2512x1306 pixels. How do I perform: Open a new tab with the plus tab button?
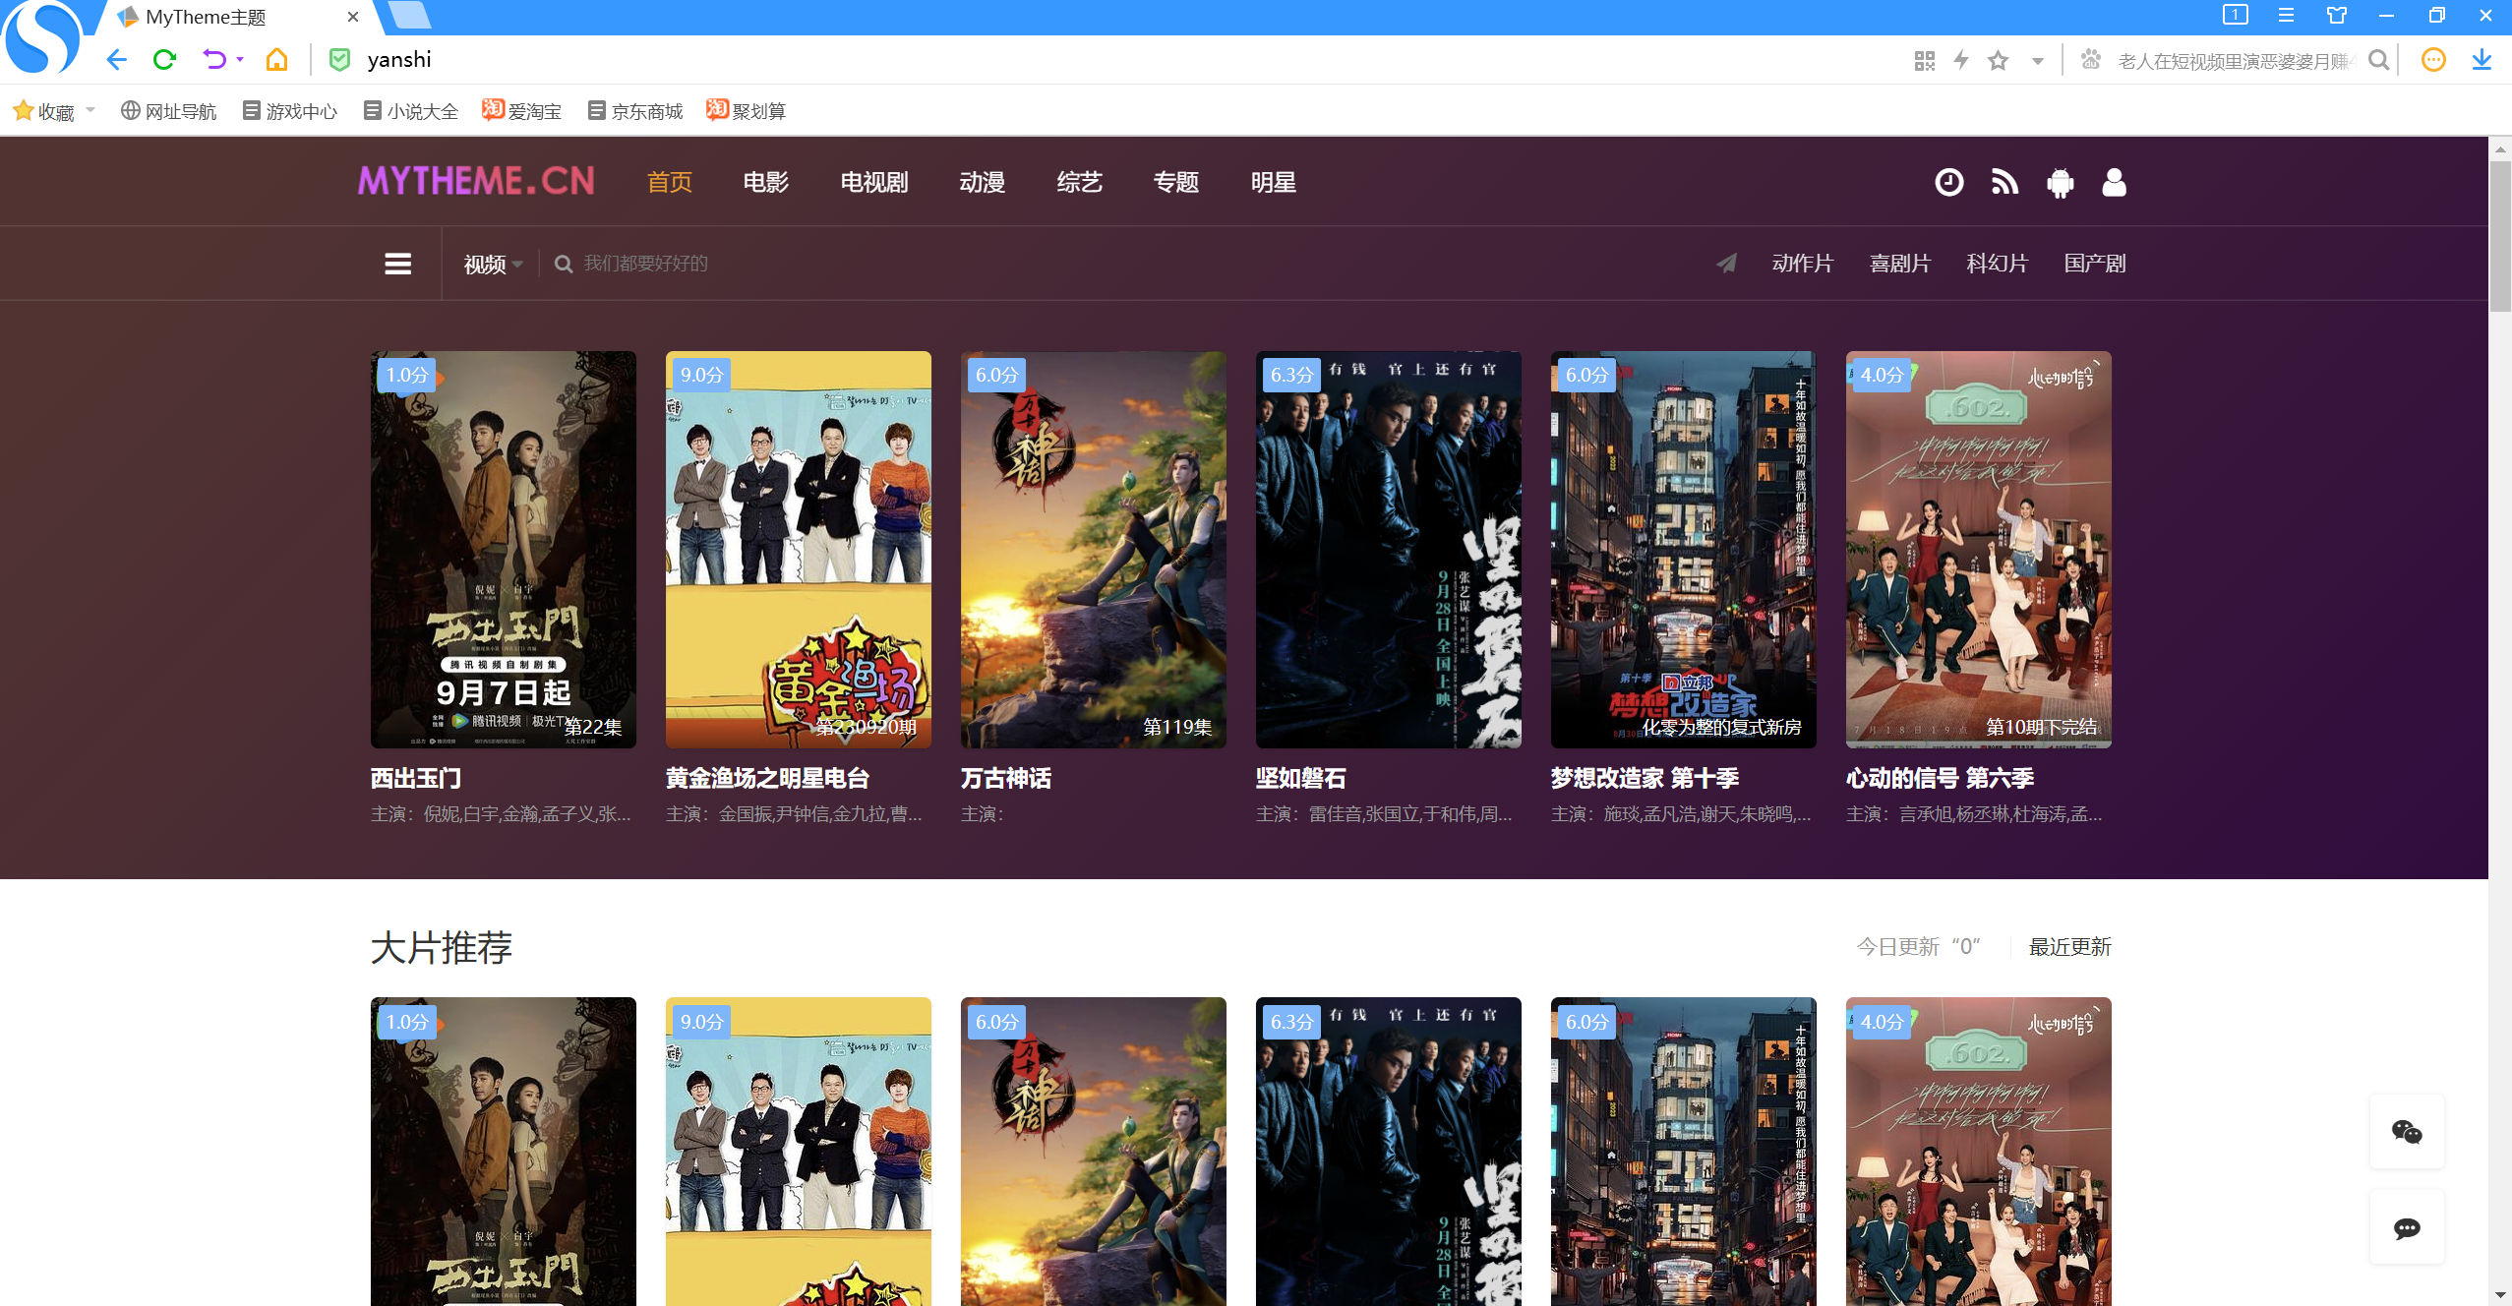(408, 15)
